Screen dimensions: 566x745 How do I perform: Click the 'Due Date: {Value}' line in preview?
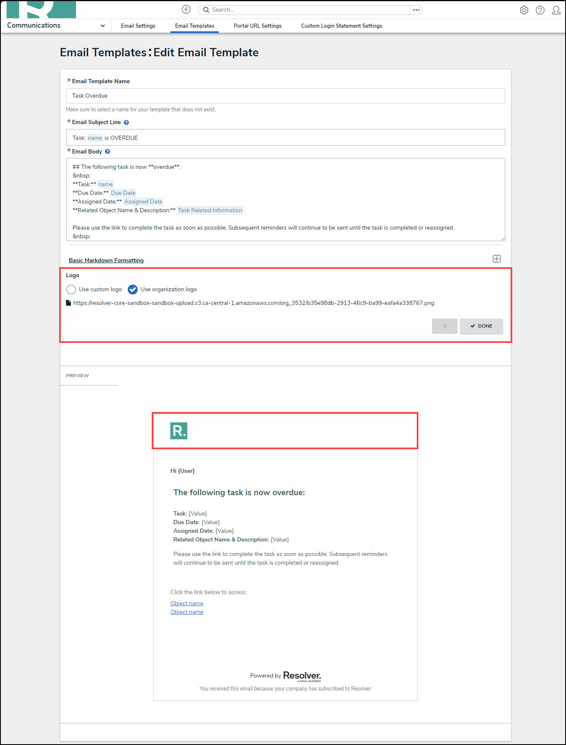[x=196, y=522]
